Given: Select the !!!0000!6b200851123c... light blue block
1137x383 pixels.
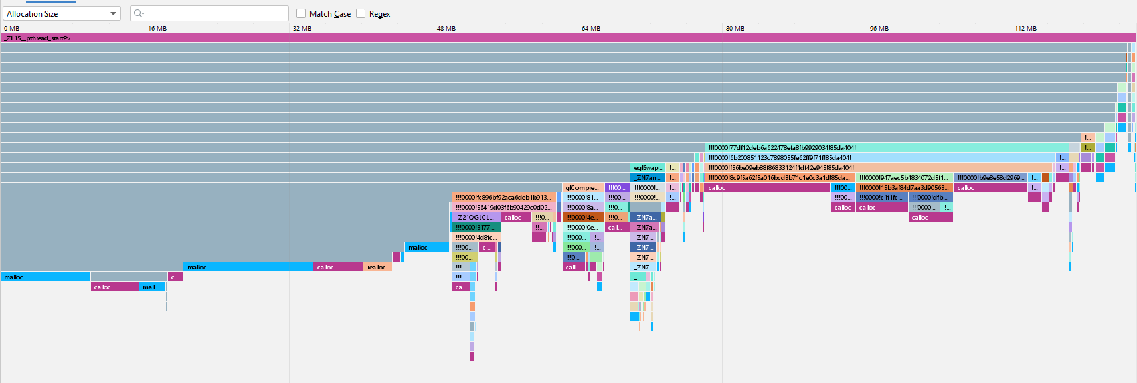Looking at the screenshot, I should pos(880,158).
